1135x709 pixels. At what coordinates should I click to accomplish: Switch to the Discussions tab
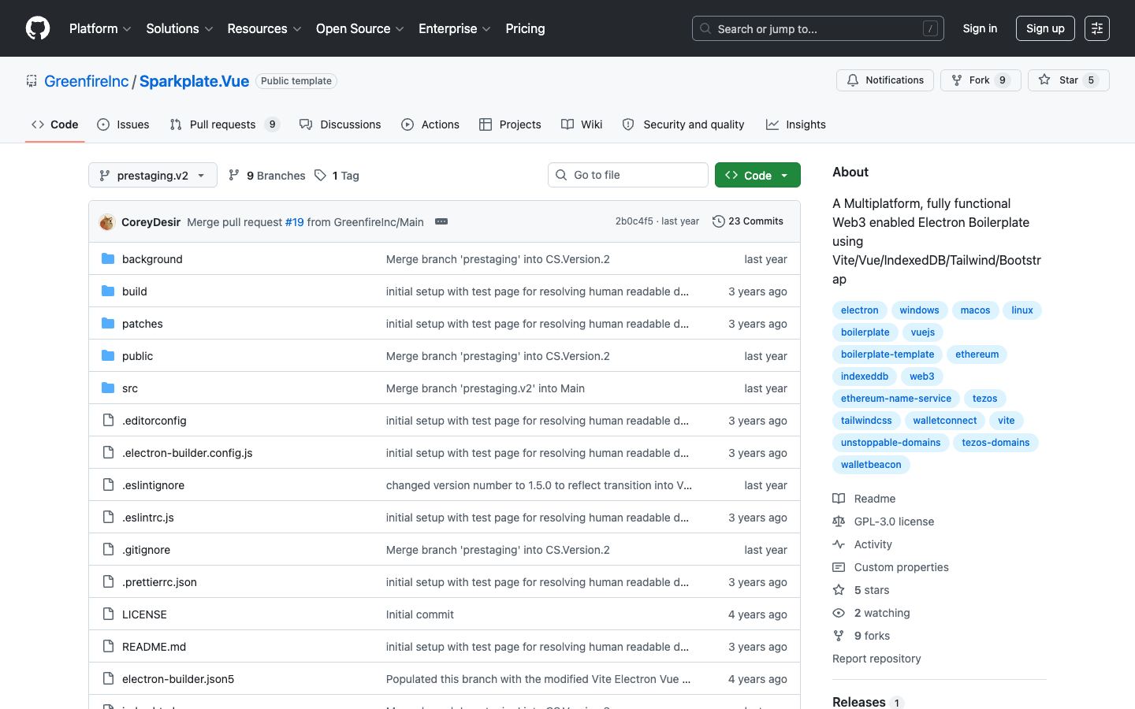(340, 124)
